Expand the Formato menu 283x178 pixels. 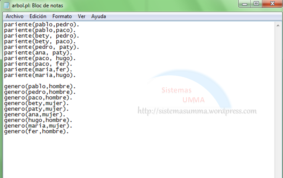[x=62, y=16]
